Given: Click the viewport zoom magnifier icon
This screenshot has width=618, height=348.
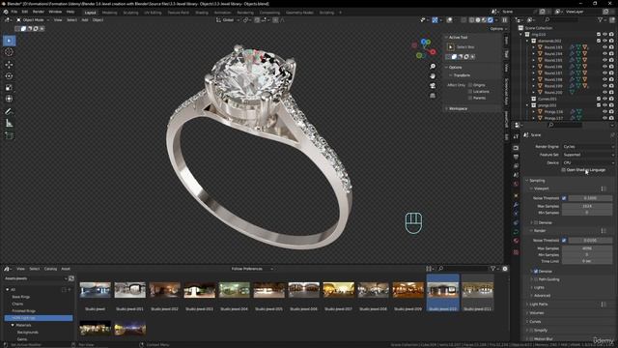Looking at the screenshot, I should pos(433,67).
